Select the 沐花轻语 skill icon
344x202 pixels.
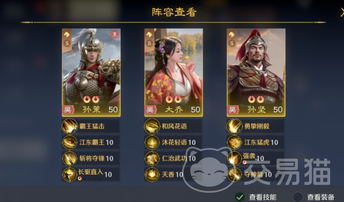click(x=152, y=143)
